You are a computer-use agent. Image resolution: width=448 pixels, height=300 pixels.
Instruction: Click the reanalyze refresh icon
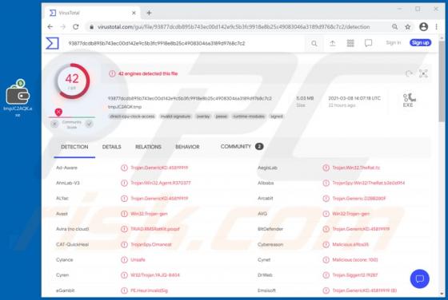(409, 73)
